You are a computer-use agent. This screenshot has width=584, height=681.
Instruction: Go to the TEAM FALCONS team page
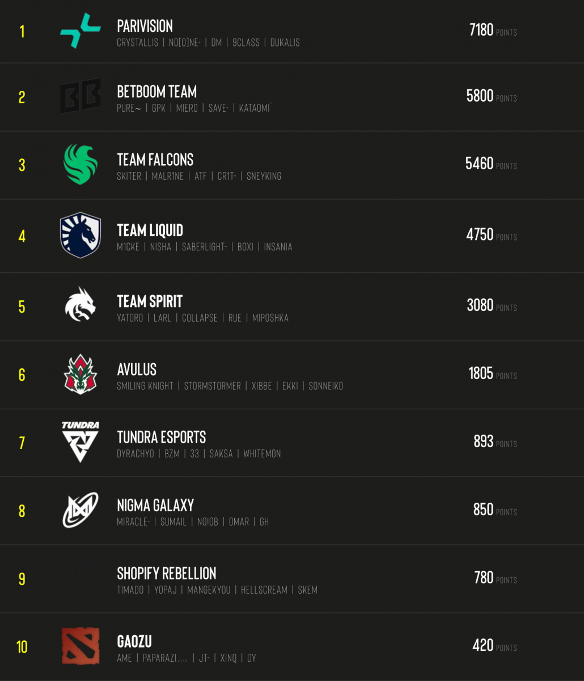pos(155,160)
